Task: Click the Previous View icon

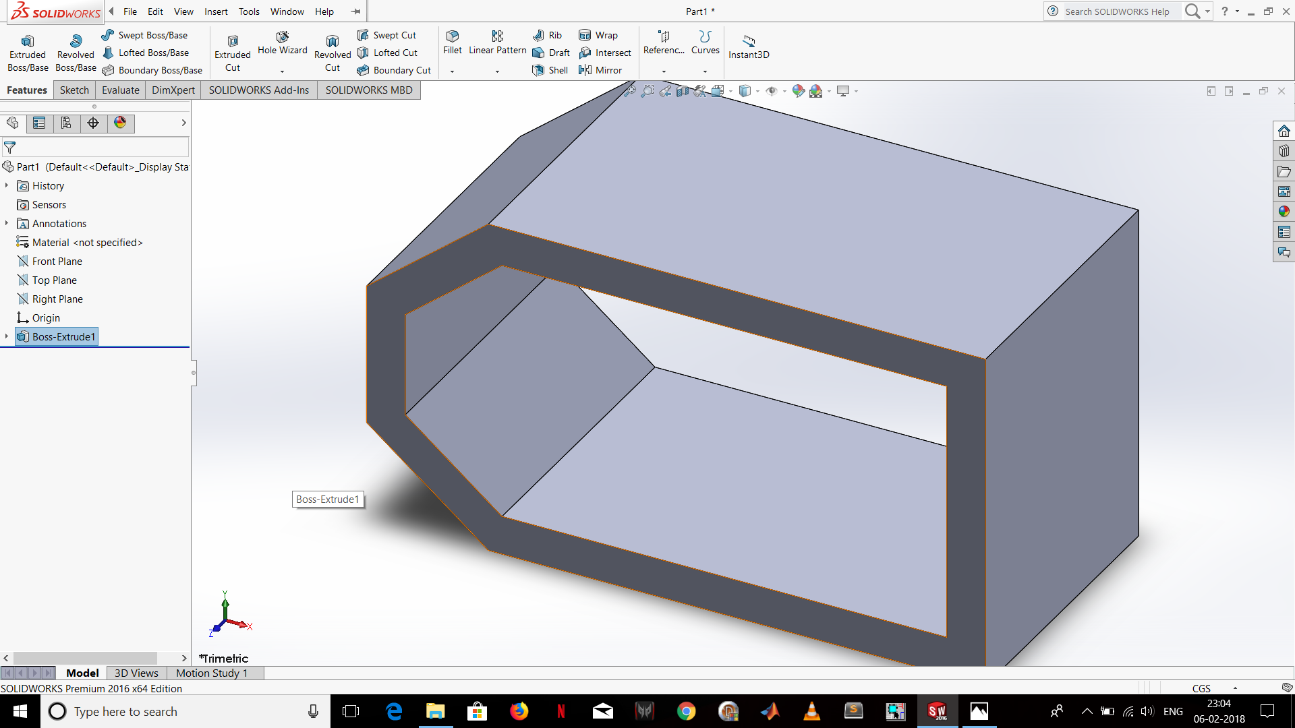Action: pyautogui.click(x=665, y=91)
